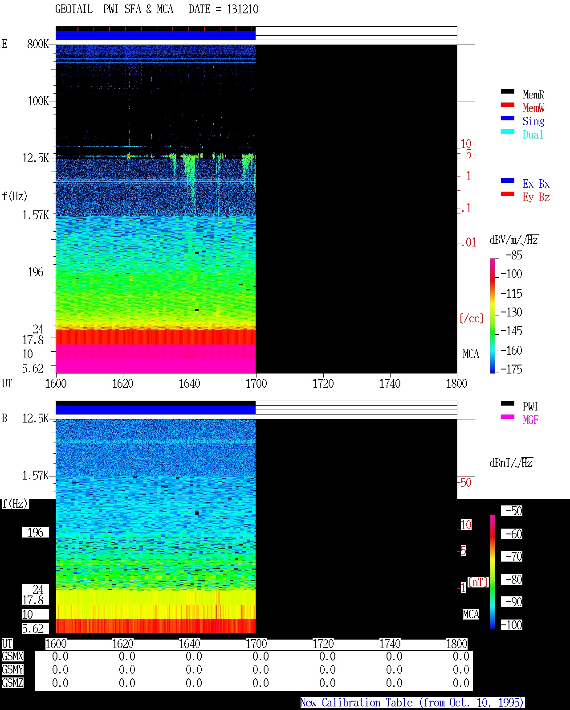Click the blue mode bar above the E spectrogram

pos(155,35)
